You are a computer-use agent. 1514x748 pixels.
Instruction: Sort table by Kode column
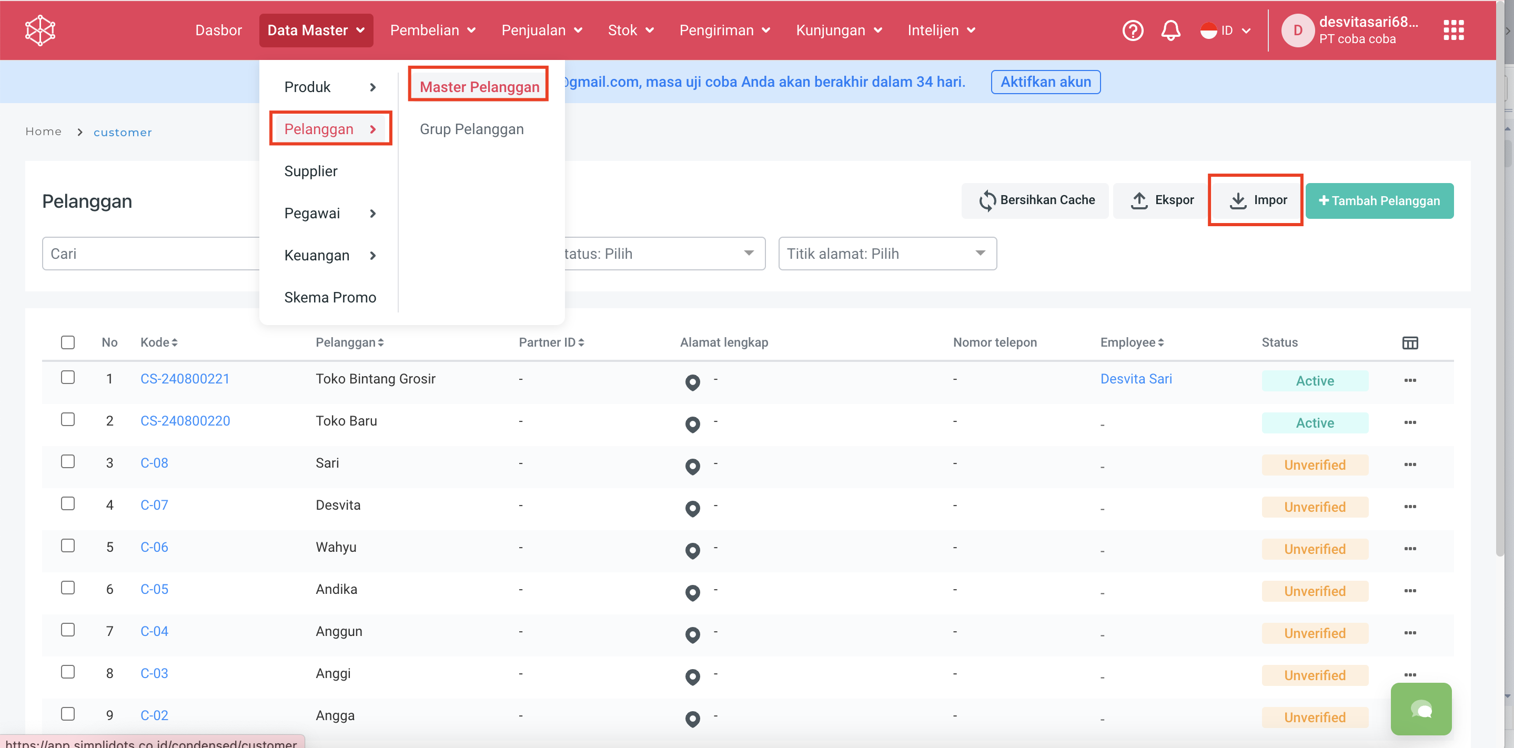click(x=158, y=342)
